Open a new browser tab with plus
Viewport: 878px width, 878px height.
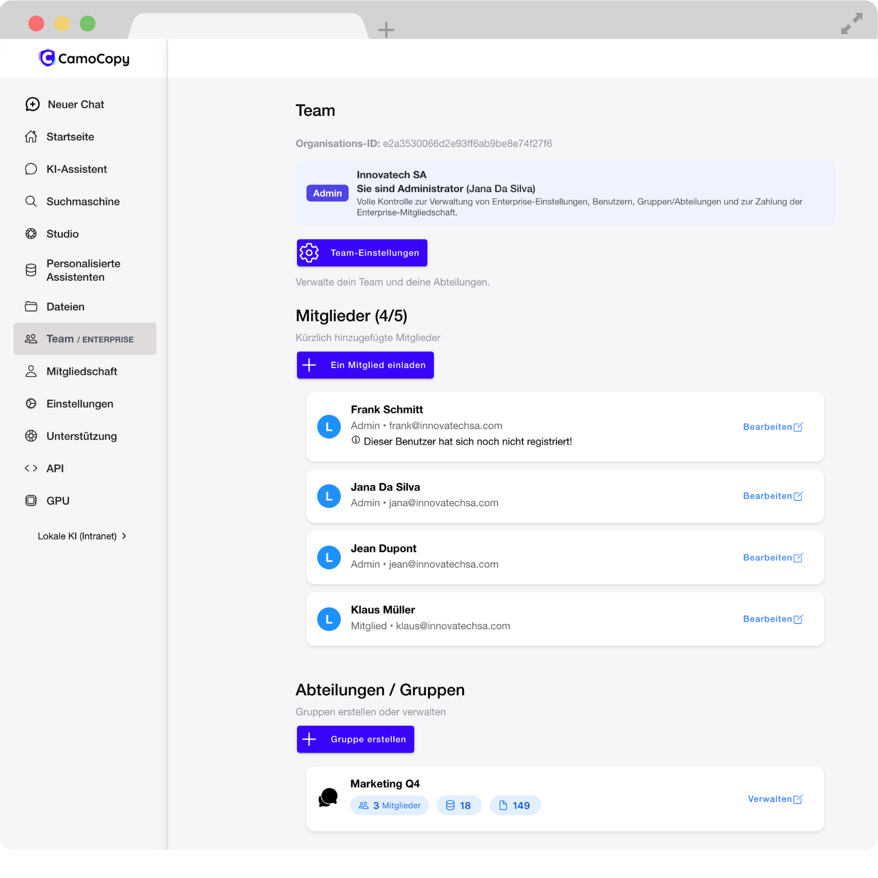click(386, 30)
